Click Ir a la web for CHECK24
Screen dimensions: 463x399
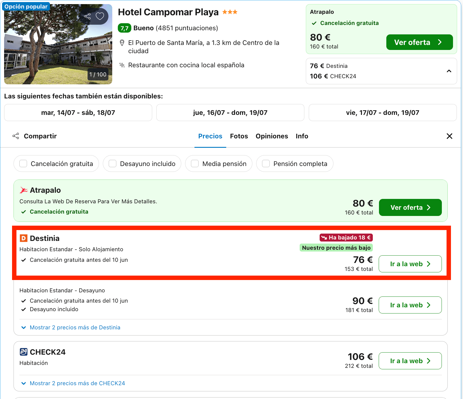coord(410,361)
